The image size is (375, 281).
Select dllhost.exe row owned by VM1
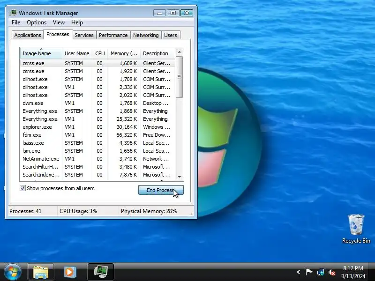tap(97, 87)
